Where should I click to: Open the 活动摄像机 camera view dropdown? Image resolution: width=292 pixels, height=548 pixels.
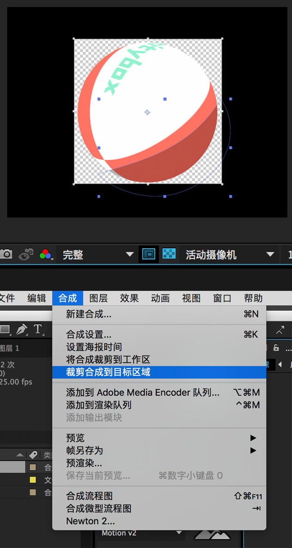[x=229, y=254]
